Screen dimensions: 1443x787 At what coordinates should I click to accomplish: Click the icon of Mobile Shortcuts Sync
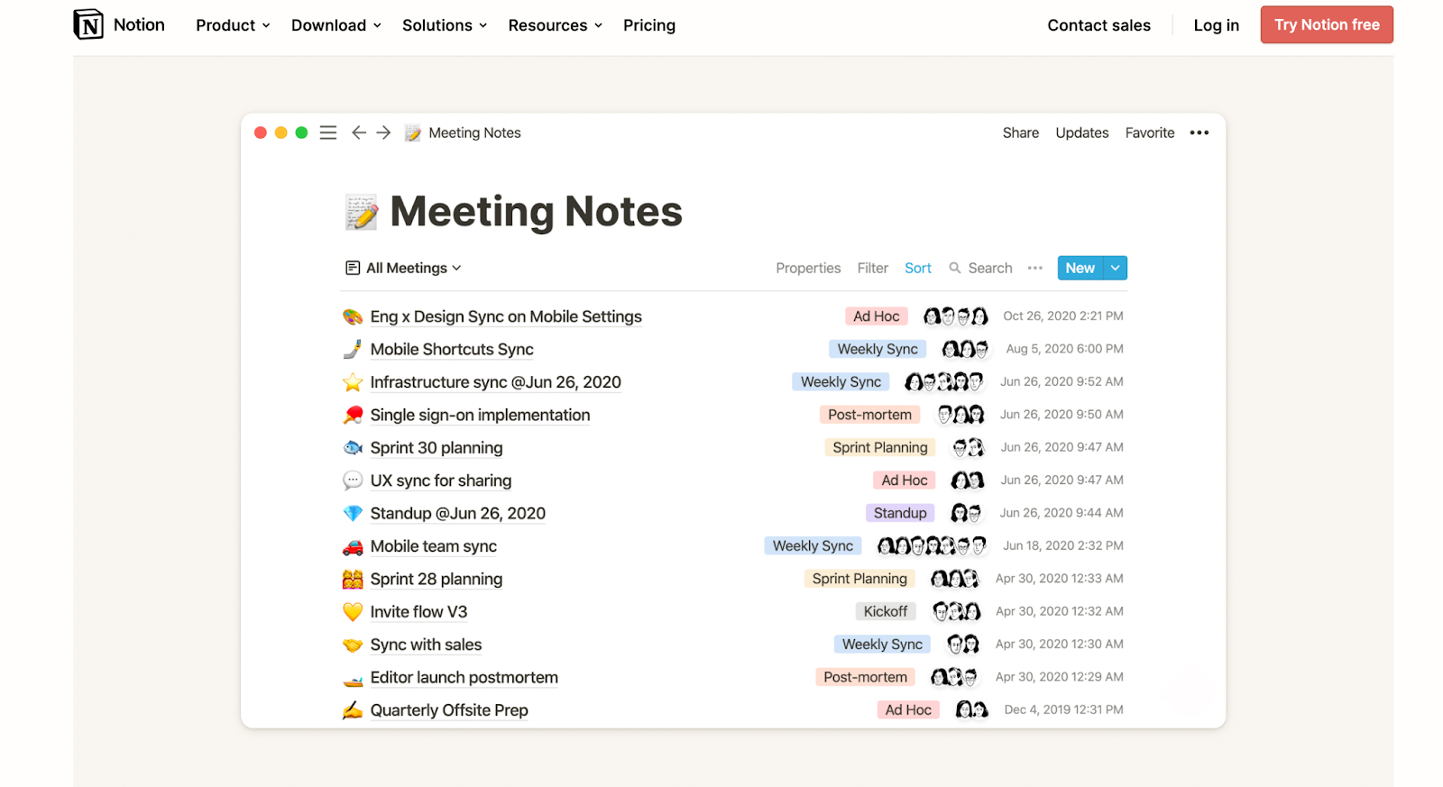coord(353,349)
